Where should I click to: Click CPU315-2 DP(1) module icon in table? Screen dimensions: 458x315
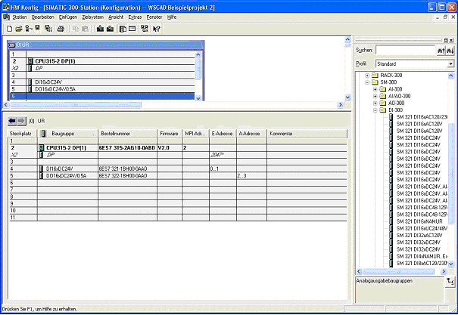click(x=41, y=148)
